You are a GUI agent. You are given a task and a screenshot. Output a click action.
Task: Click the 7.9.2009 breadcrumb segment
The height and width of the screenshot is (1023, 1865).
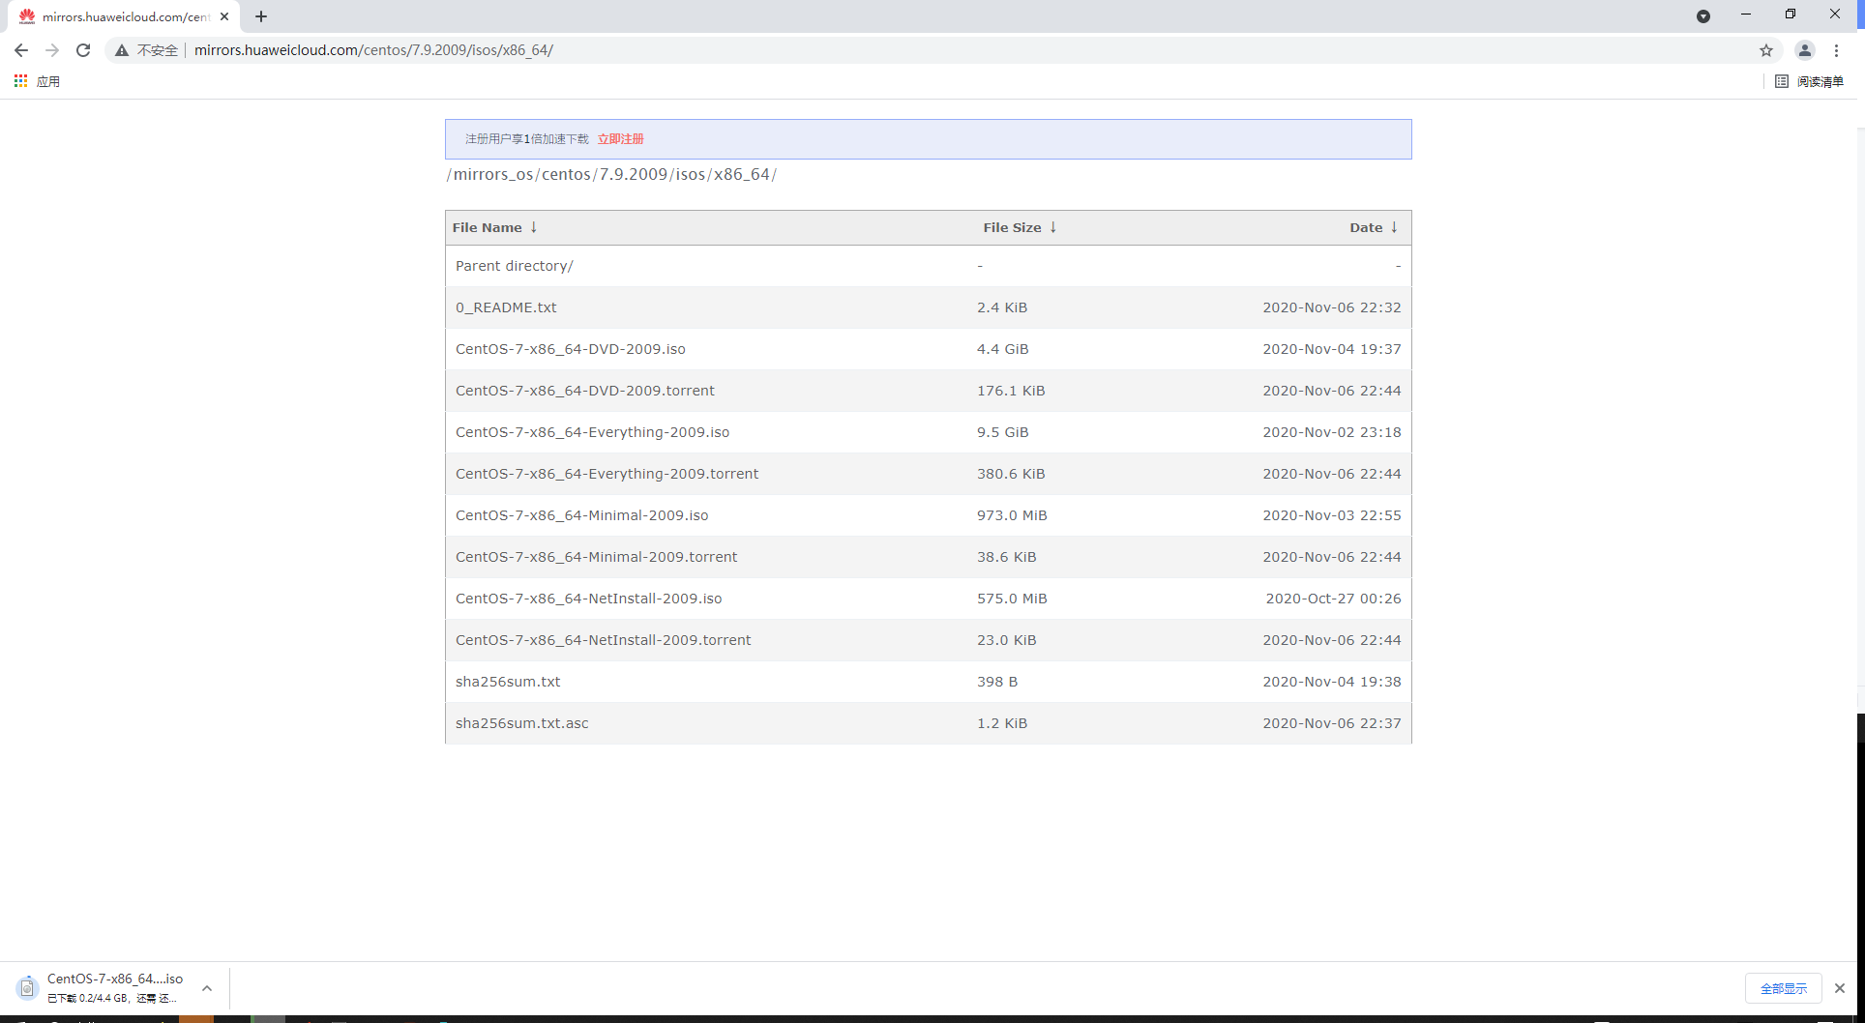(634, 175)
